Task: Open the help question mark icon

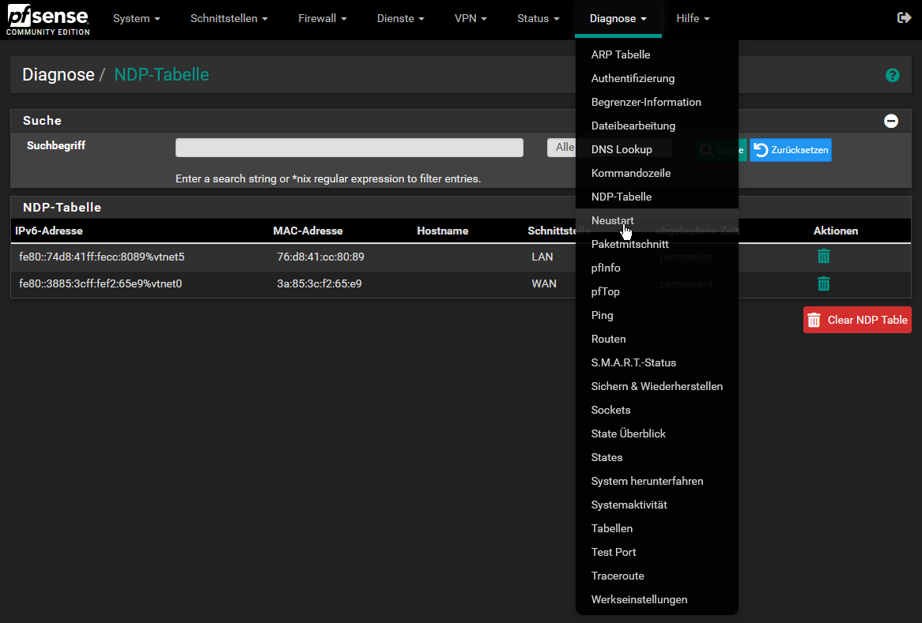Action: point(893,76)
